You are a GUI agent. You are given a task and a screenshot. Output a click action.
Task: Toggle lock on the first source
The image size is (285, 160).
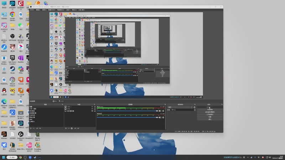(x=95, y=107)
